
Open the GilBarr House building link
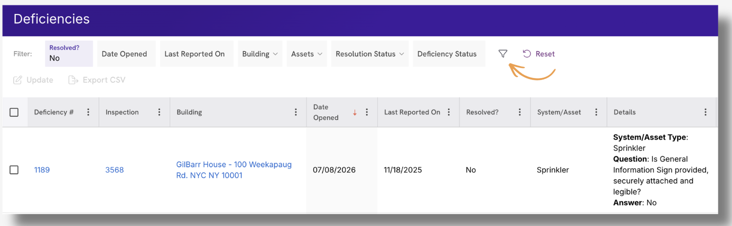pyautogui.click(x=234, y=170)
